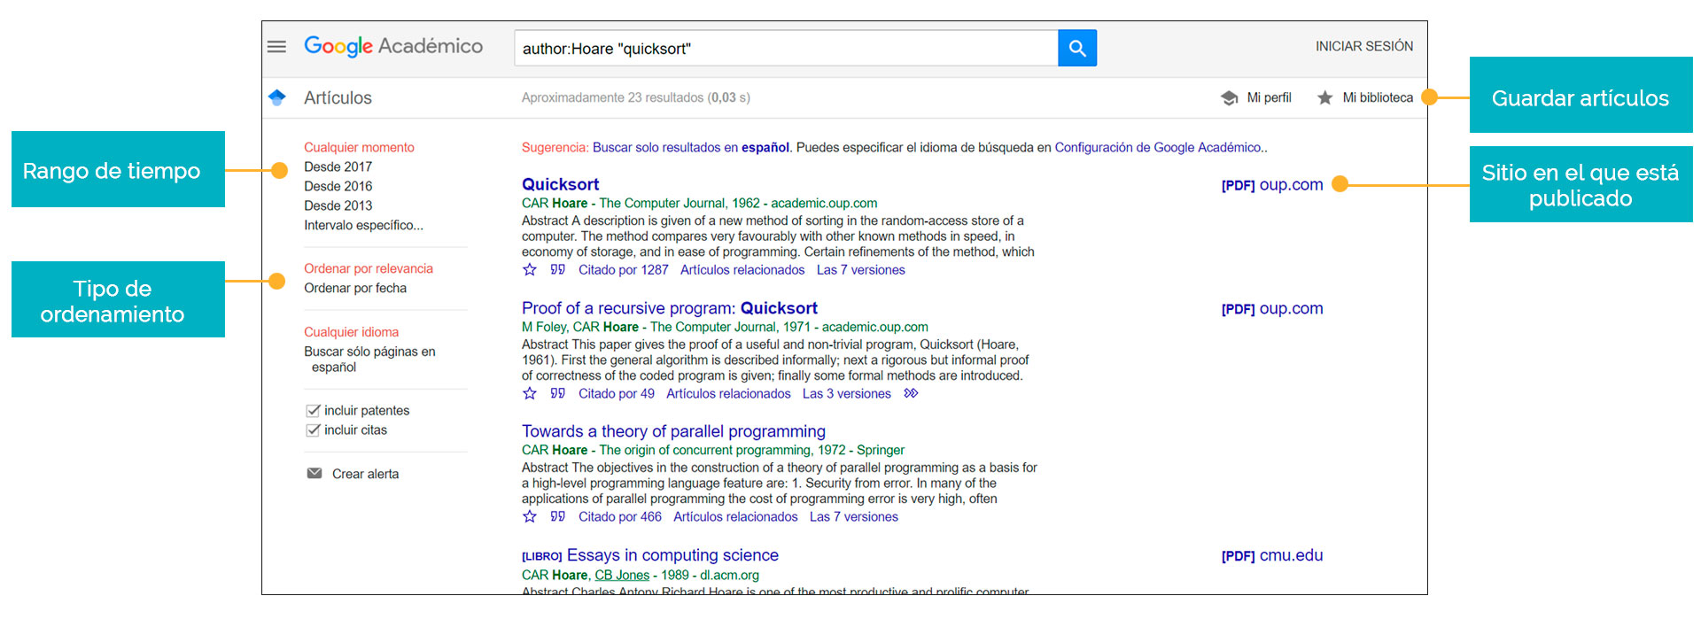
Task: Open Towards a theory of parallel programming title
Action: point(673,431)
